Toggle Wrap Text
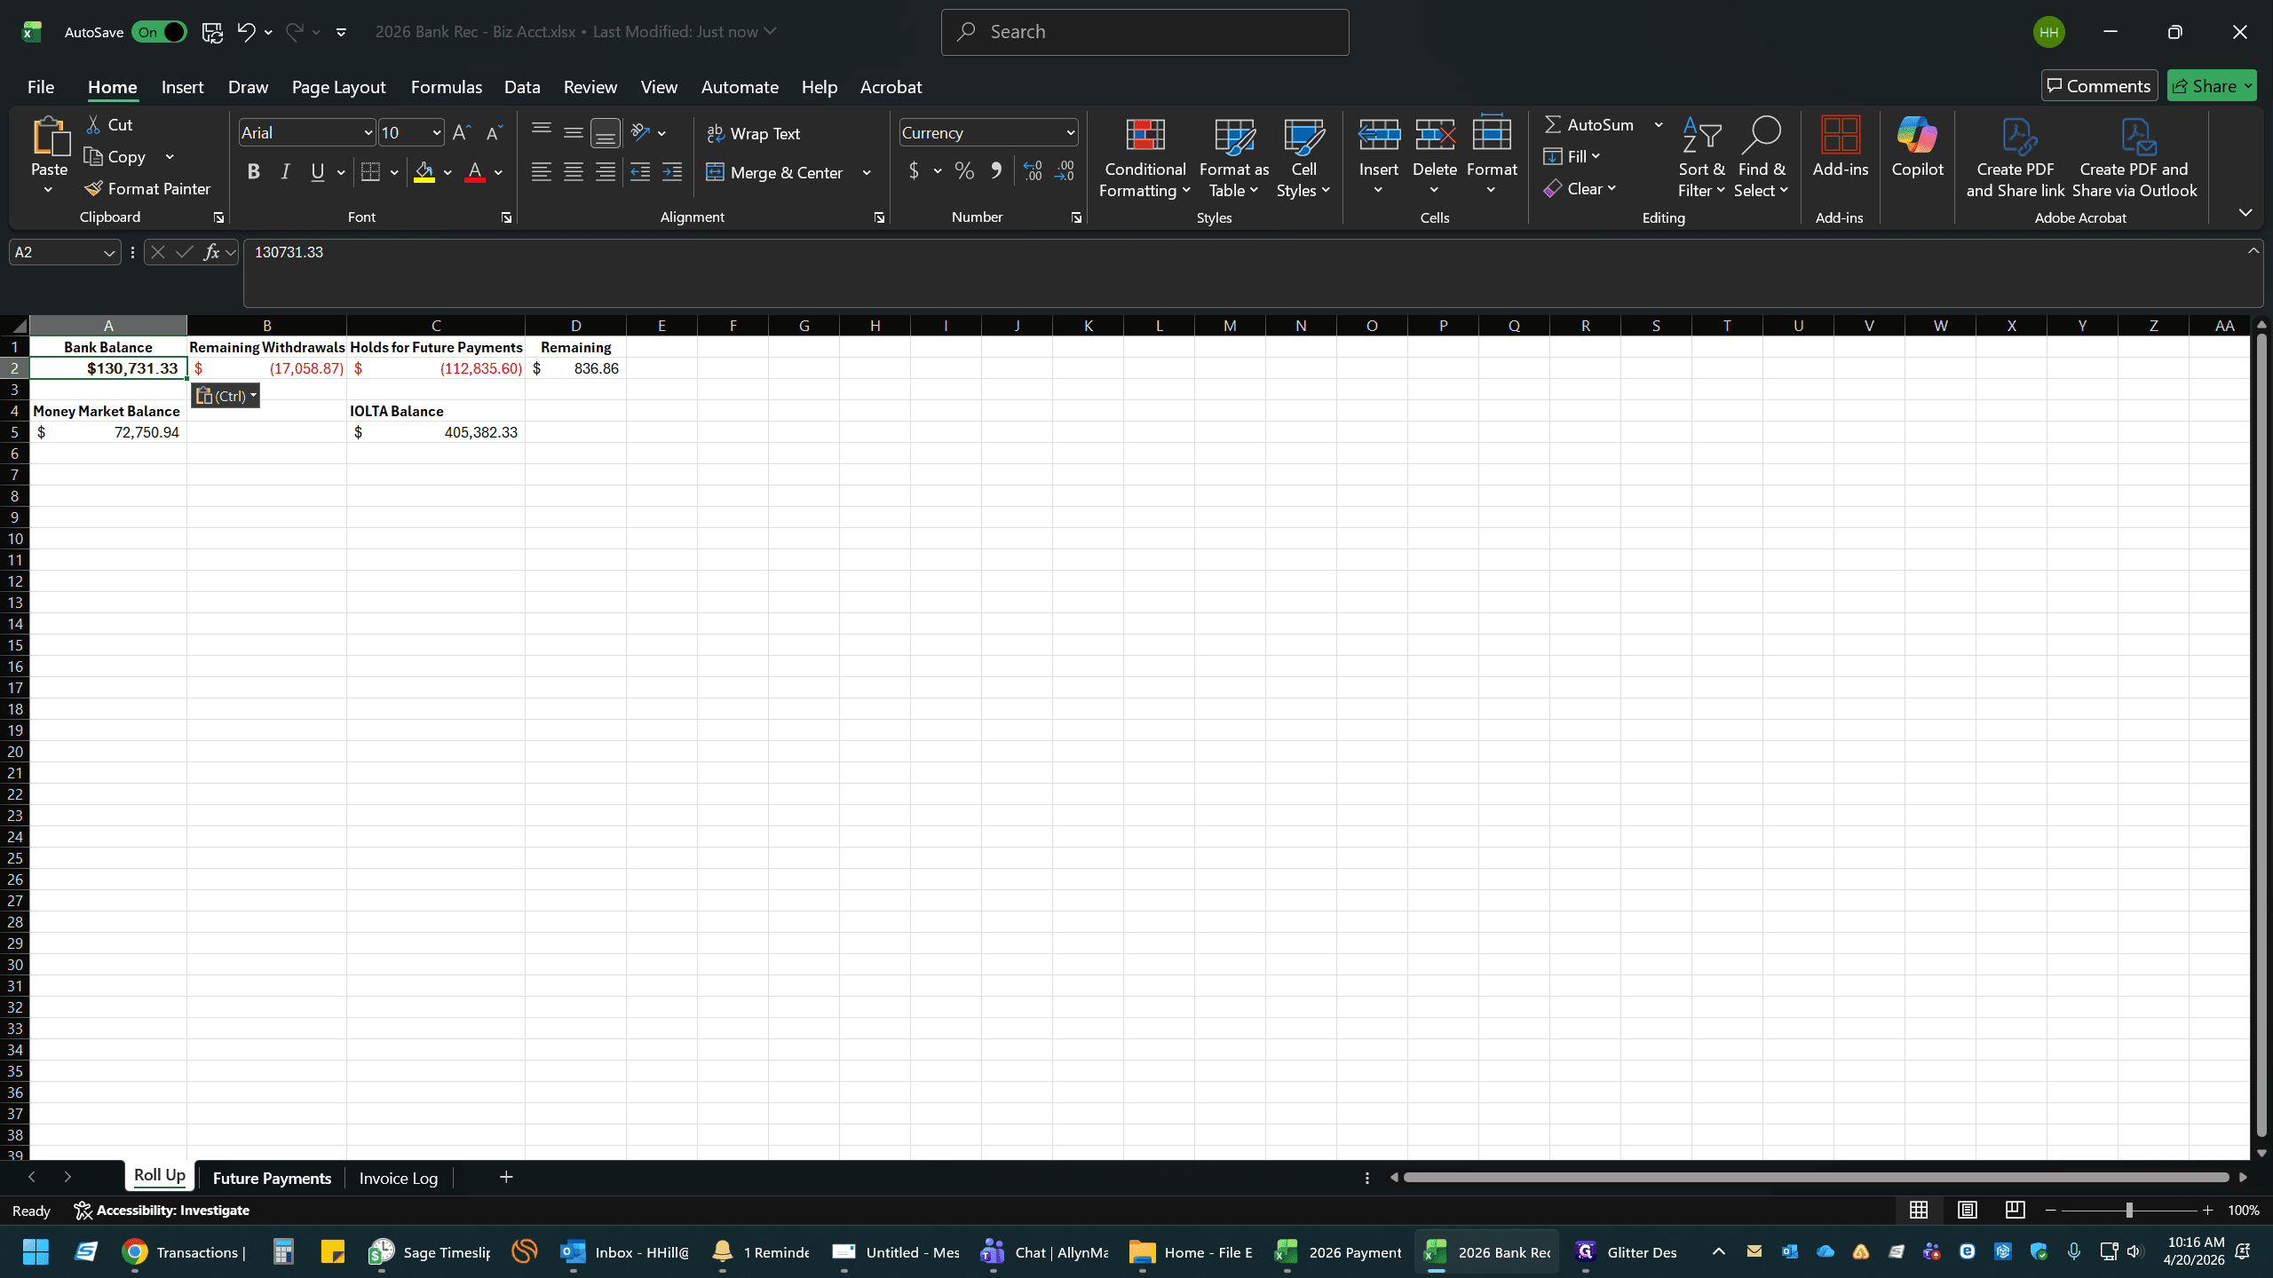 pos(753,134)
